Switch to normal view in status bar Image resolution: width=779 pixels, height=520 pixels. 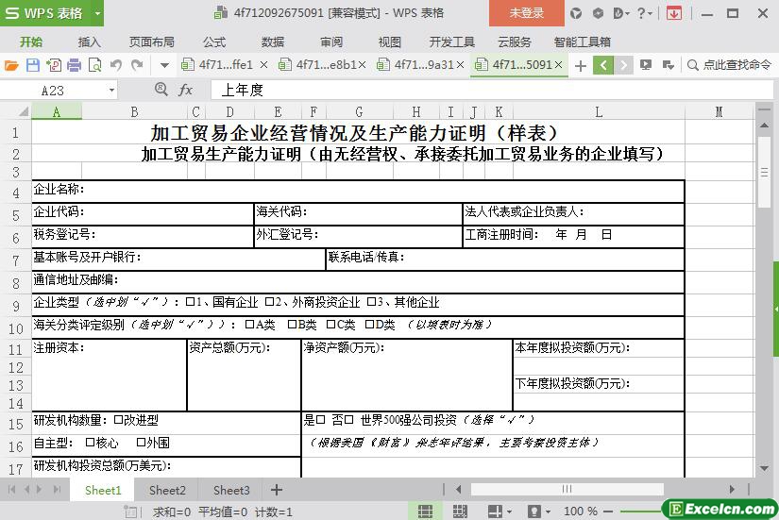click(426, 512)
